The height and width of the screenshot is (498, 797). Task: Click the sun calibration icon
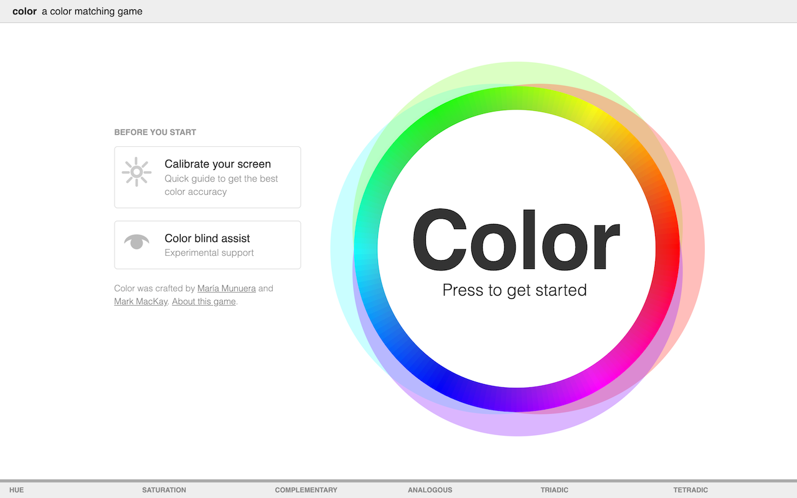click(x=136, y=172)
